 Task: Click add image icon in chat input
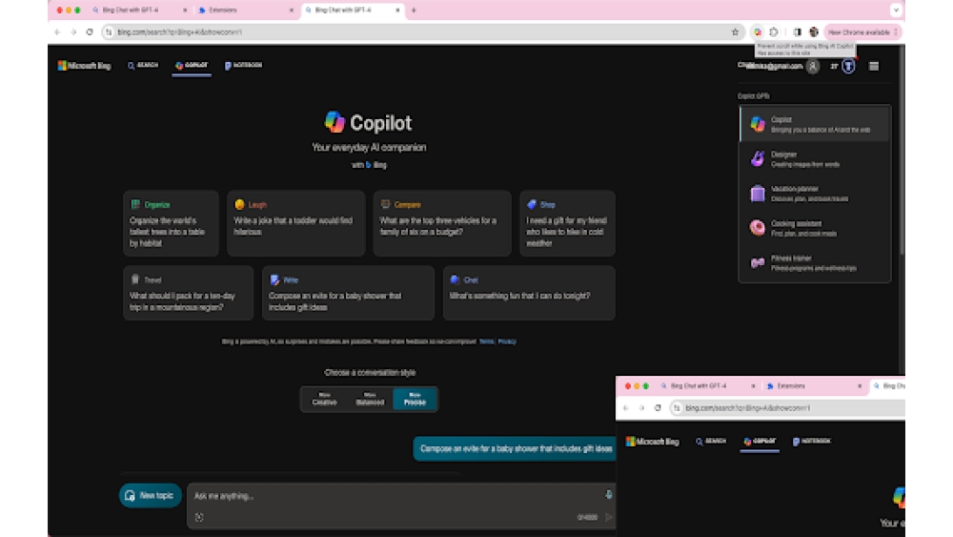tap(199, 518)
